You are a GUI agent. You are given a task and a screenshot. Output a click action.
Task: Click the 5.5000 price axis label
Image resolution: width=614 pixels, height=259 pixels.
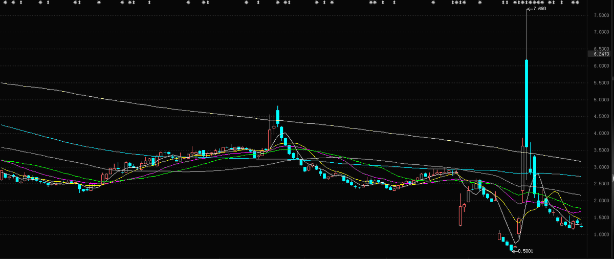tap(601, 83)
